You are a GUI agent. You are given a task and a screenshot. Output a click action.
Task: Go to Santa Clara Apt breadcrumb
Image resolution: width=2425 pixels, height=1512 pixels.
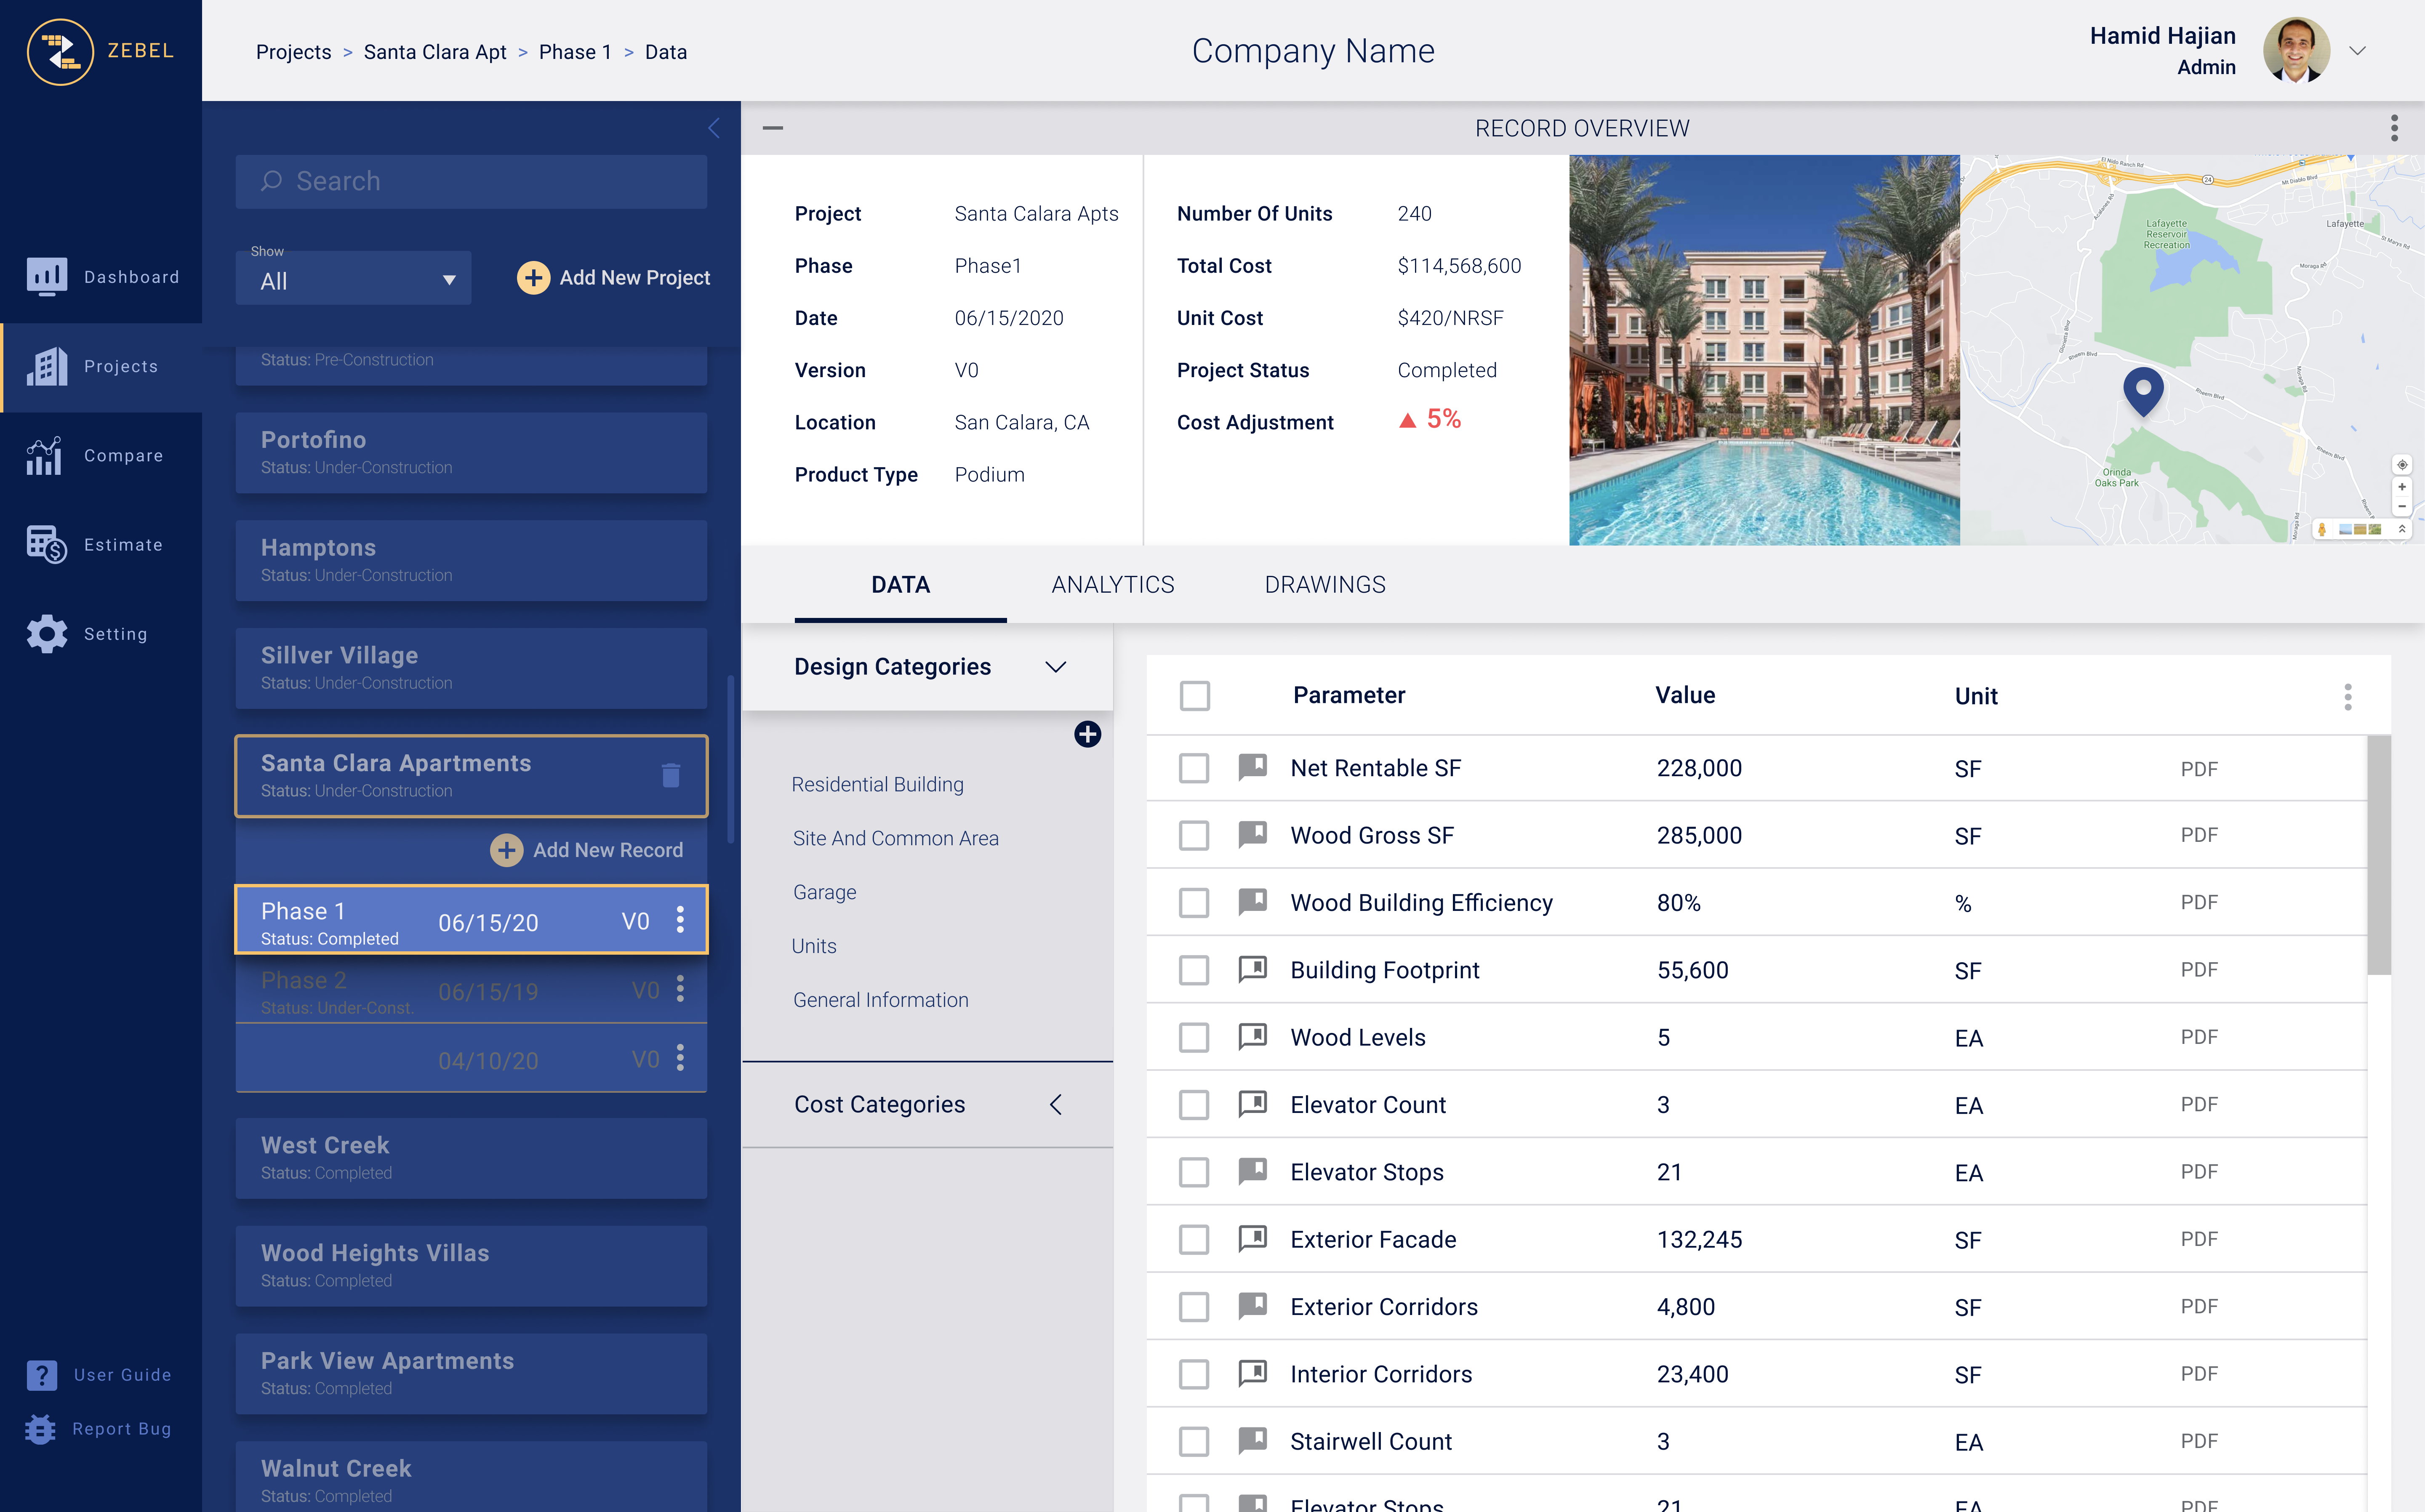(x=435, y=52)
